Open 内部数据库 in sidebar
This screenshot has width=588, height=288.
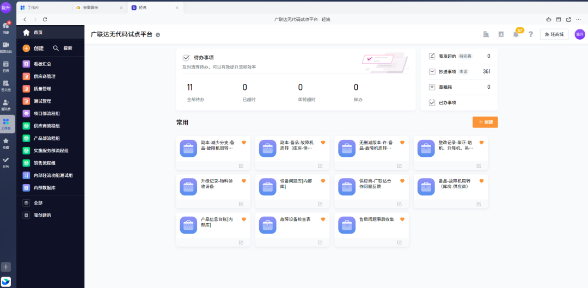click(x=50, y=188)
